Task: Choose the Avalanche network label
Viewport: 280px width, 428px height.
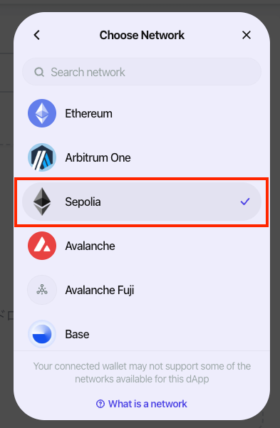Action: click(x=90, y=246)
